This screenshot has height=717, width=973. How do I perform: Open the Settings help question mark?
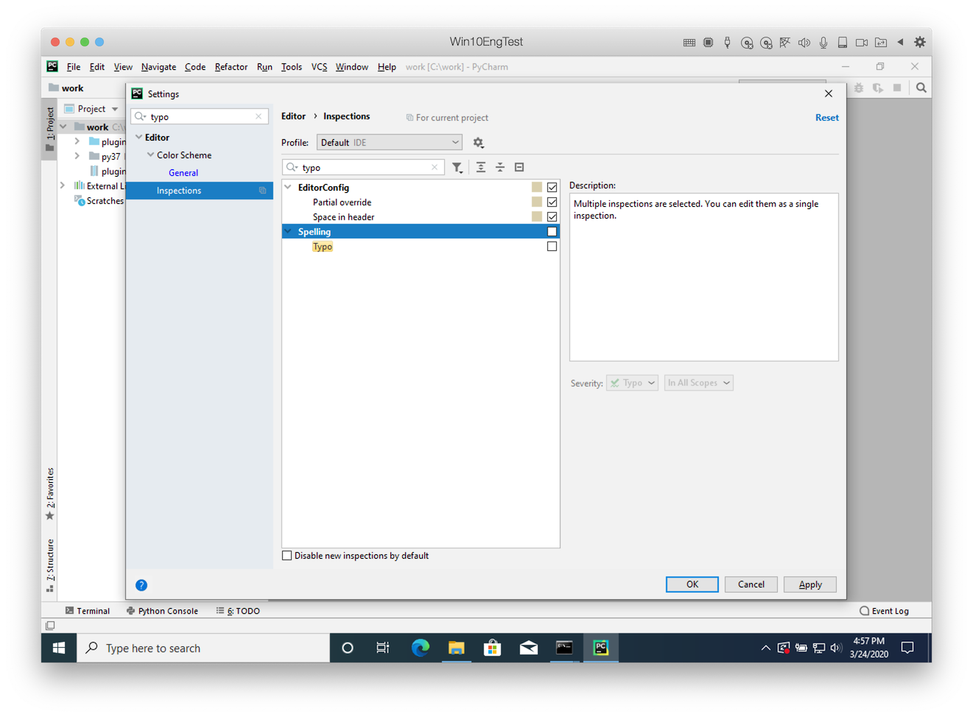coord(141,585)
